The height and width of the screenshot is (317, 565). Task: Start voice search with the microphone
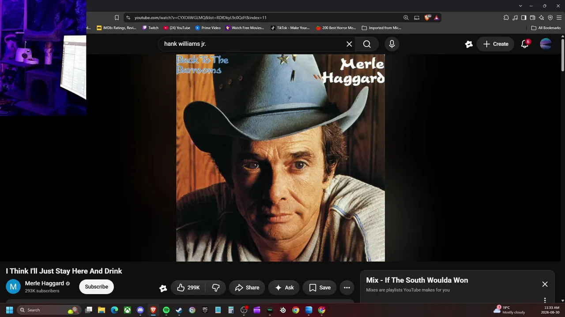click(392, 44)
